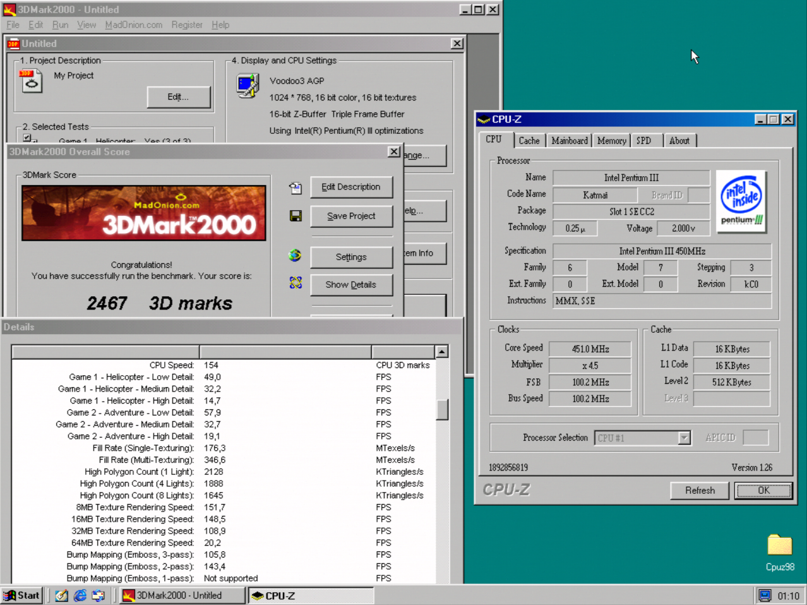Screen dimensions: 807x605
Task: Click the CPU-Z title bar icon
Action: (x=484, y=119)
